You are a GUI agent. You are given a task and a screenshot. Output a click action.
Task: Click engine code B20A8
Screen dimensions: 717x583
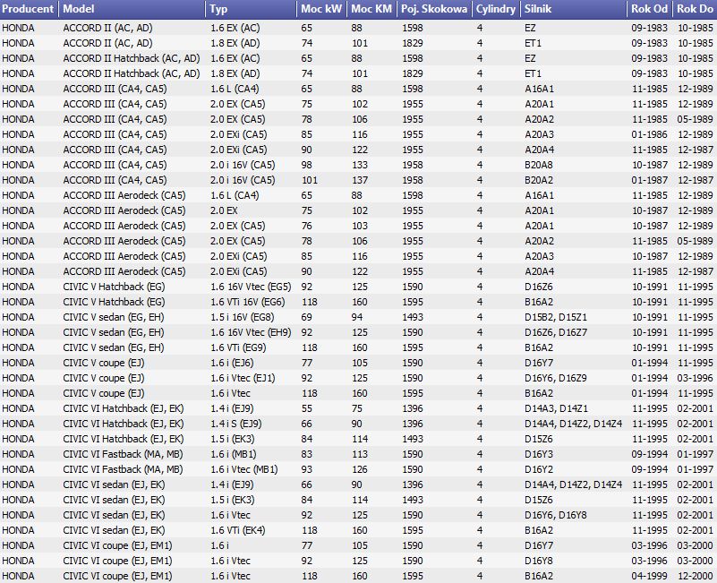[539, 165]
